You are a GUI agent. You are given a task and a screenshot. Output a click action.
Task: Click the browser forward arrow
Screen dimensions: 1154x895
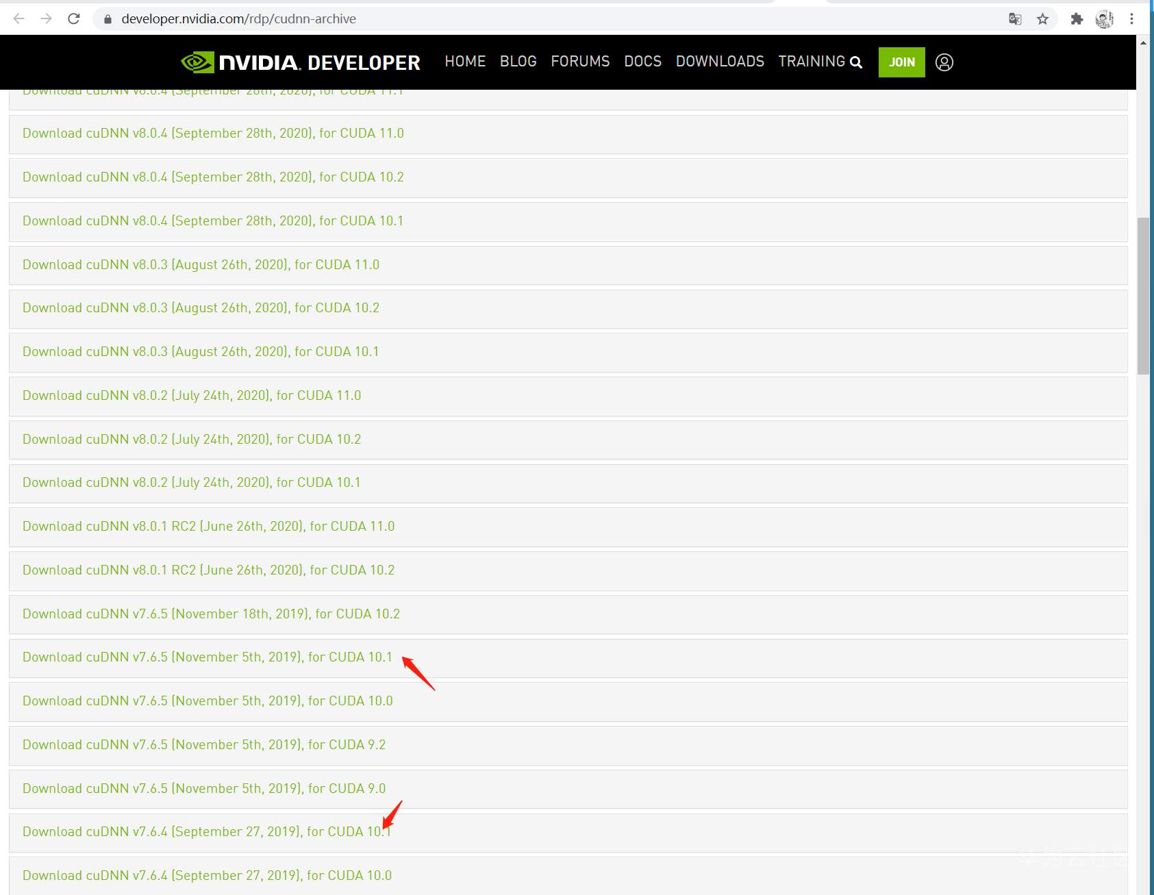47,19
